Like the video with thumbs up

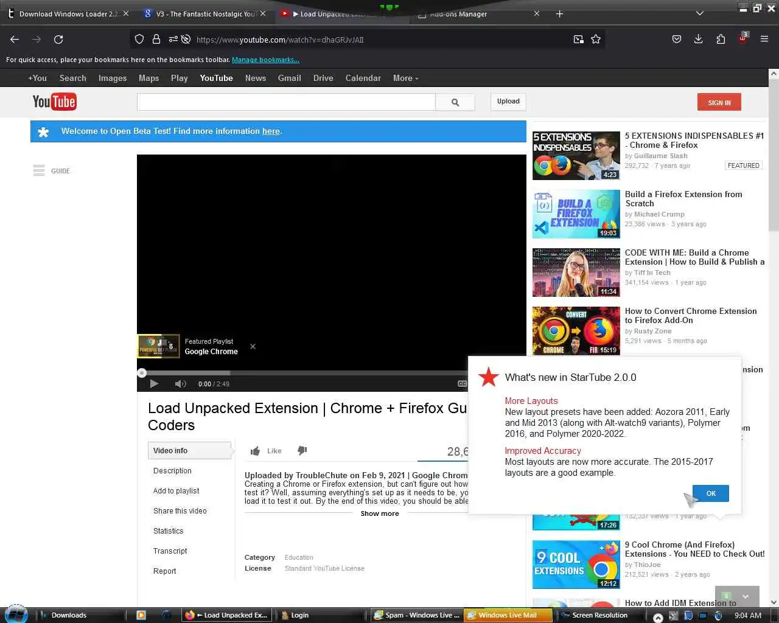tap(256, 451)
